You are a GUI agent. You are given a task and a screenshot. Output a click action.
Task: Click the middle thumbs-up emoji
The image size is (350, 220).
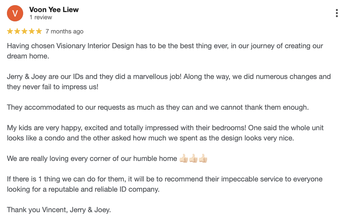[193, 158]
